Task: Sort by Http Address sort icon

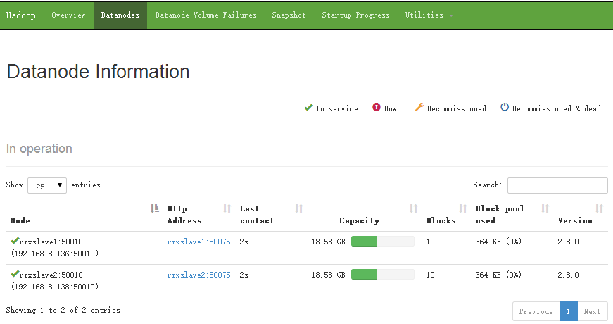Action: click(x=227, y=208)
